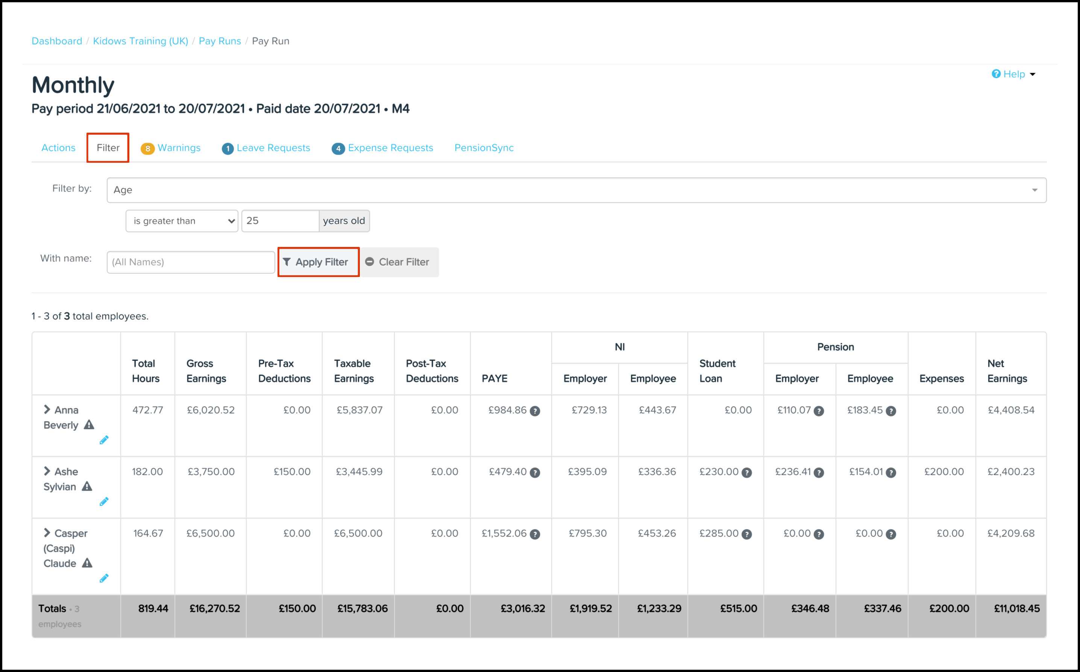Edit Anna Beverly using the pencil icon
Viewport: 1080px width, 672px height.
coord(104,440)
